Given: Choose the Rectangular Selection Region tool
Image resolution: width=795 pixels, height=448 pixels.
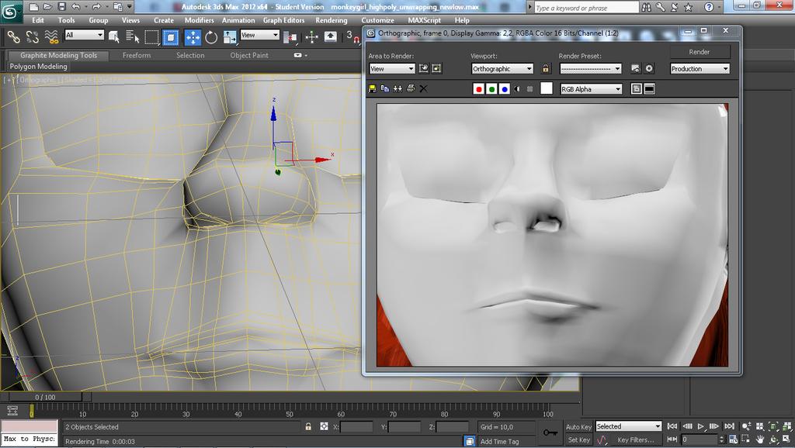Looking at the screenshot, I should (151, 36).
